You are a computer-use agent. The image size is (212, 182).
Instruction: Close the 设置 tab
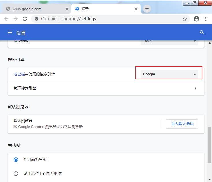click(136, 9)
